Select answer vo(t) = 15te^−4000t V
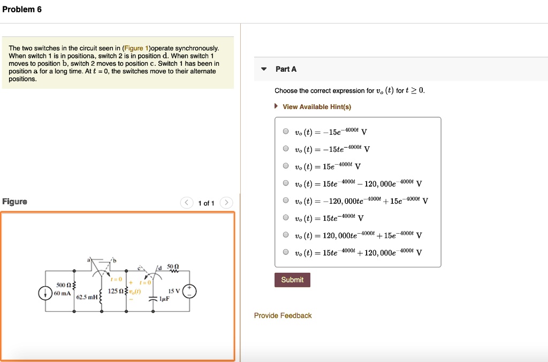 [285, 217]
